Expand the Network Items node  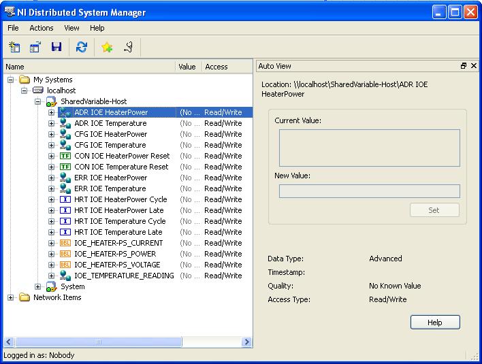(11, 297)
